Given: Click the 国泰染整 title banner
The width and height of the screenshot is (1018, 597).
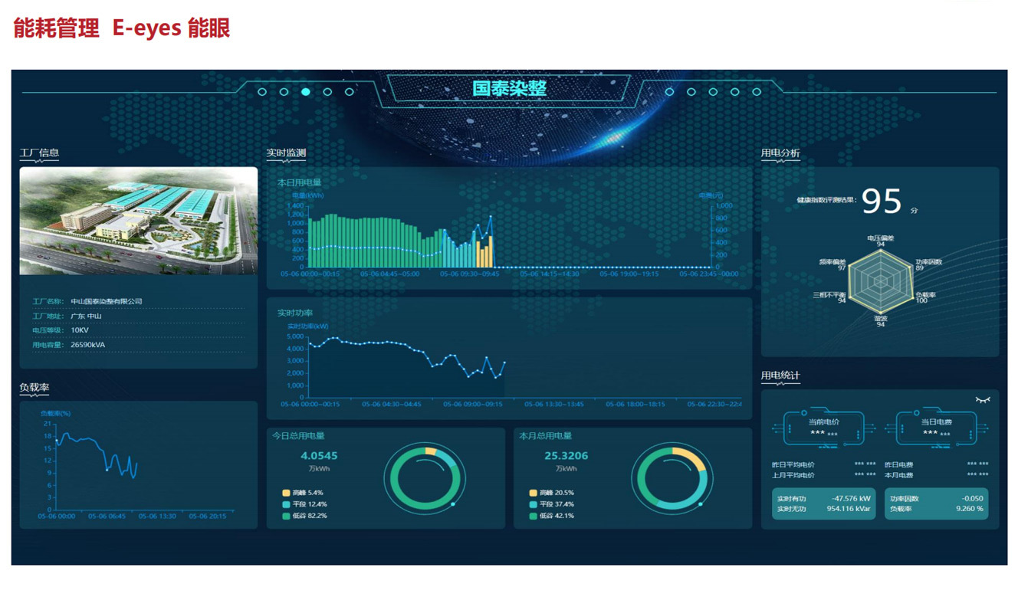Looking at the screenshot, I should (x=509, y=89).
